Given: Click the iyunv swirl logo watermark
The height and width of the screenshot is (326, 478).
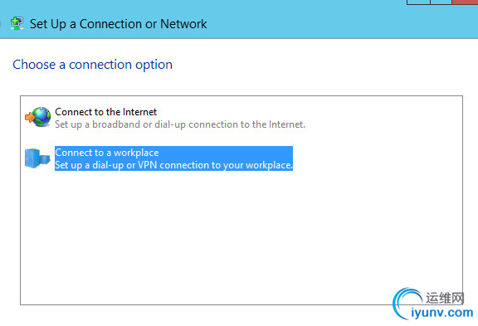Looking at the screenshot, I should tap(407, 303).
